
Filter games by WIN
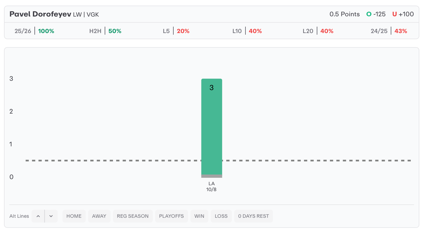click(199, 216)
